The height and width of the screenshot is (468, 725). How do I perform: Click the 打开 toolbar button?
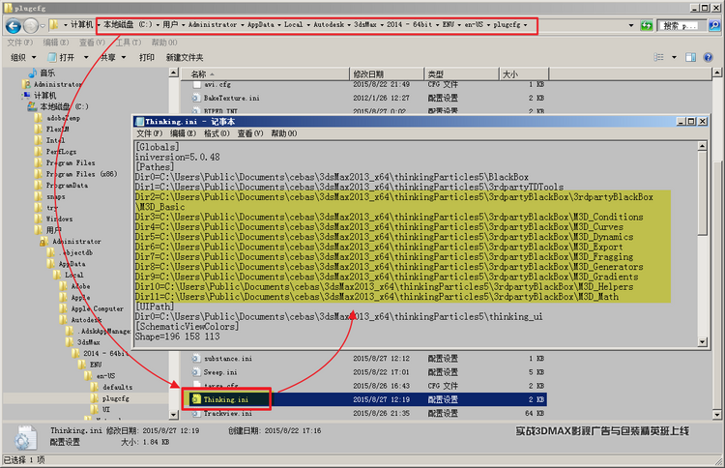point(62,57)
